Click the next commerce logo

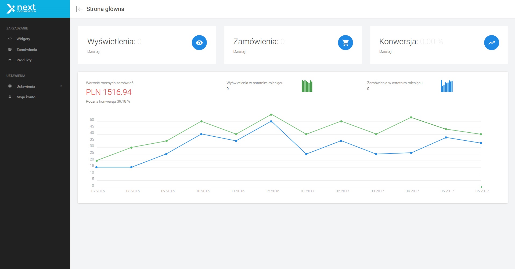(x=21, y=9)
